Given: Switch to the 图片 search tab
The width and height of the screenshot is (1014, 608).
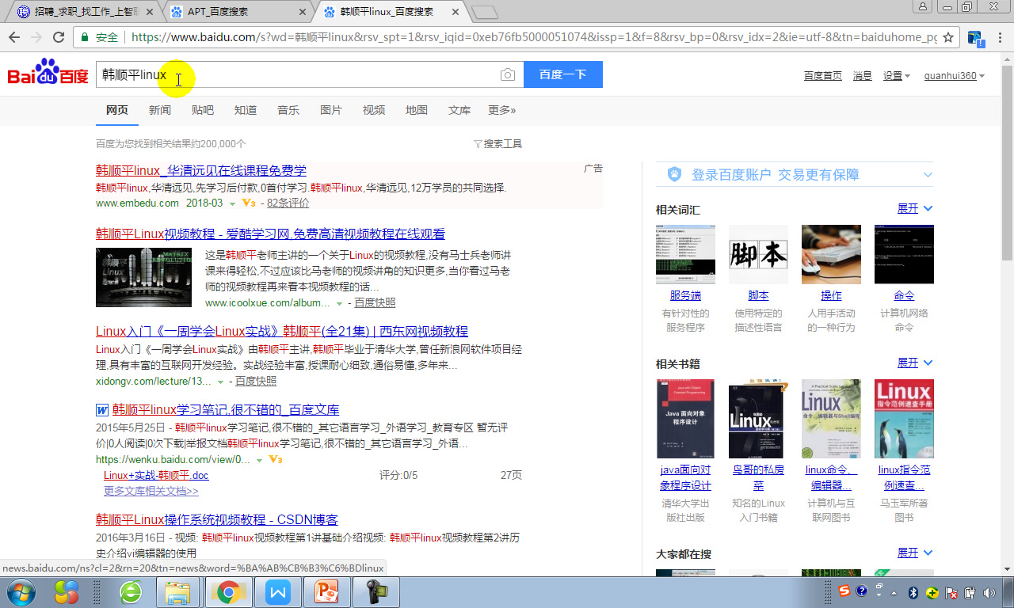Looking at the screenshot, I should click(x=331, y=110).
